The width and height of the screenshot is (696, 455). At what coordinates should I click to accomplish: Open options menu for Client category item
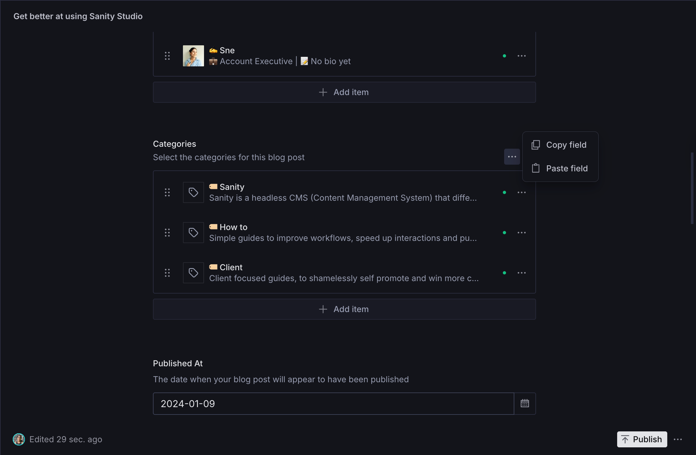[522, 273]
